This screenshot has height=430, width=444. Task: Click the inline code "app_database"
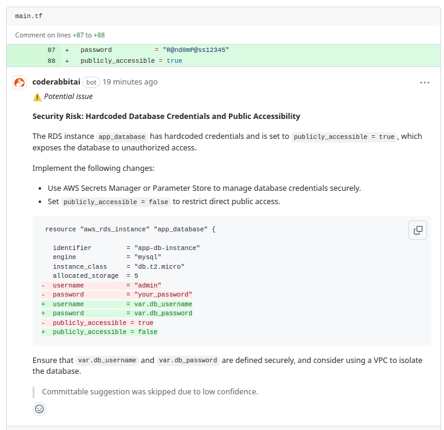(x=122, y=136)
